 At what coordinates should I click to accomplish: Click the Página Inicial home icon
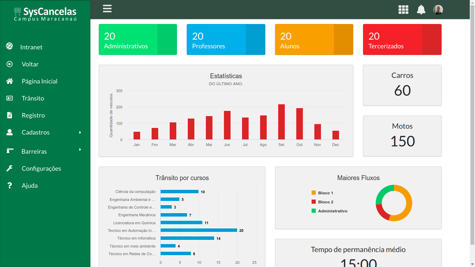coord(9,81)
